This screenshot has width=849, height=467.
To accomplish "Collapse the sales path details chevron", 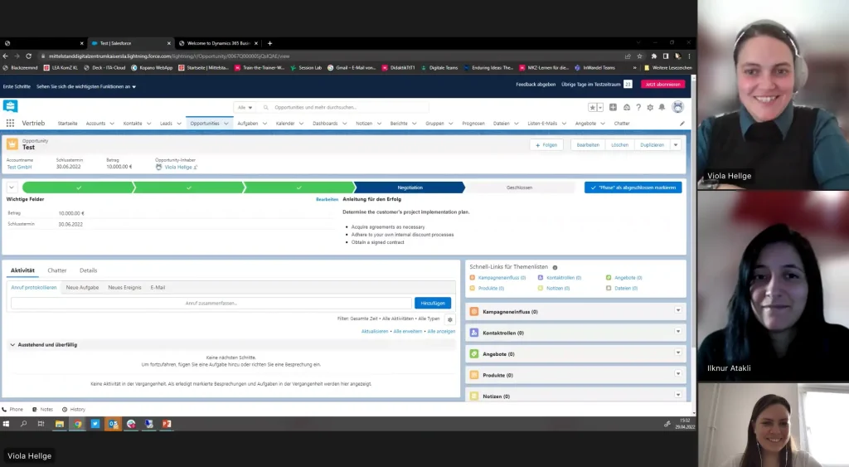I will coord(12,187).
